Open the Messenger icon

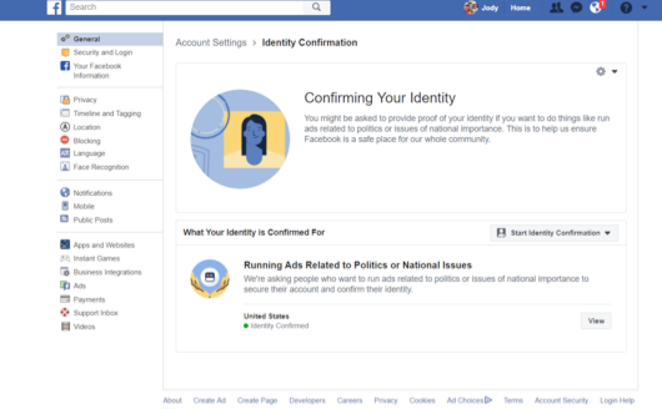tap(576, 7)
